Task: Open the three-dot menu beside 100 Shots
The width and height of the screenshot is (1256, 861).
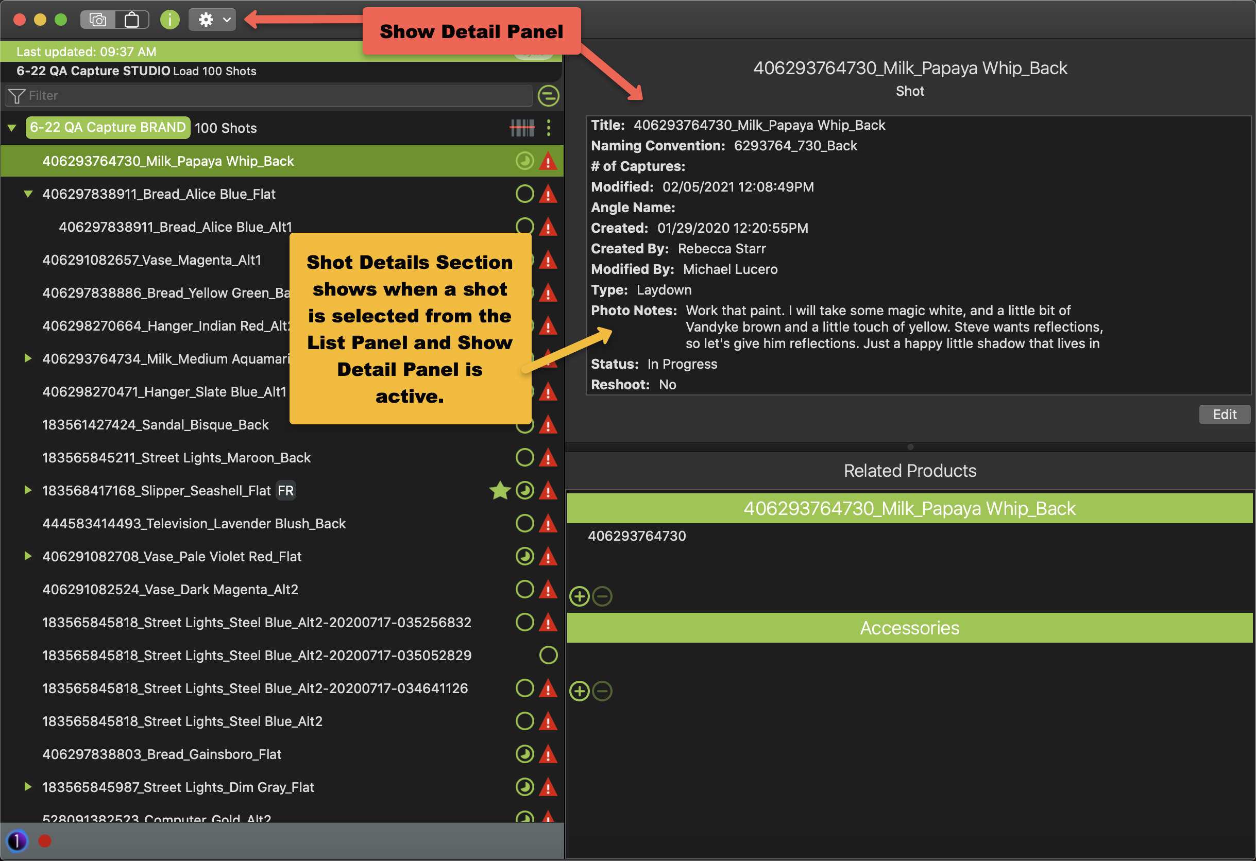Action: [x=549, y=128]
